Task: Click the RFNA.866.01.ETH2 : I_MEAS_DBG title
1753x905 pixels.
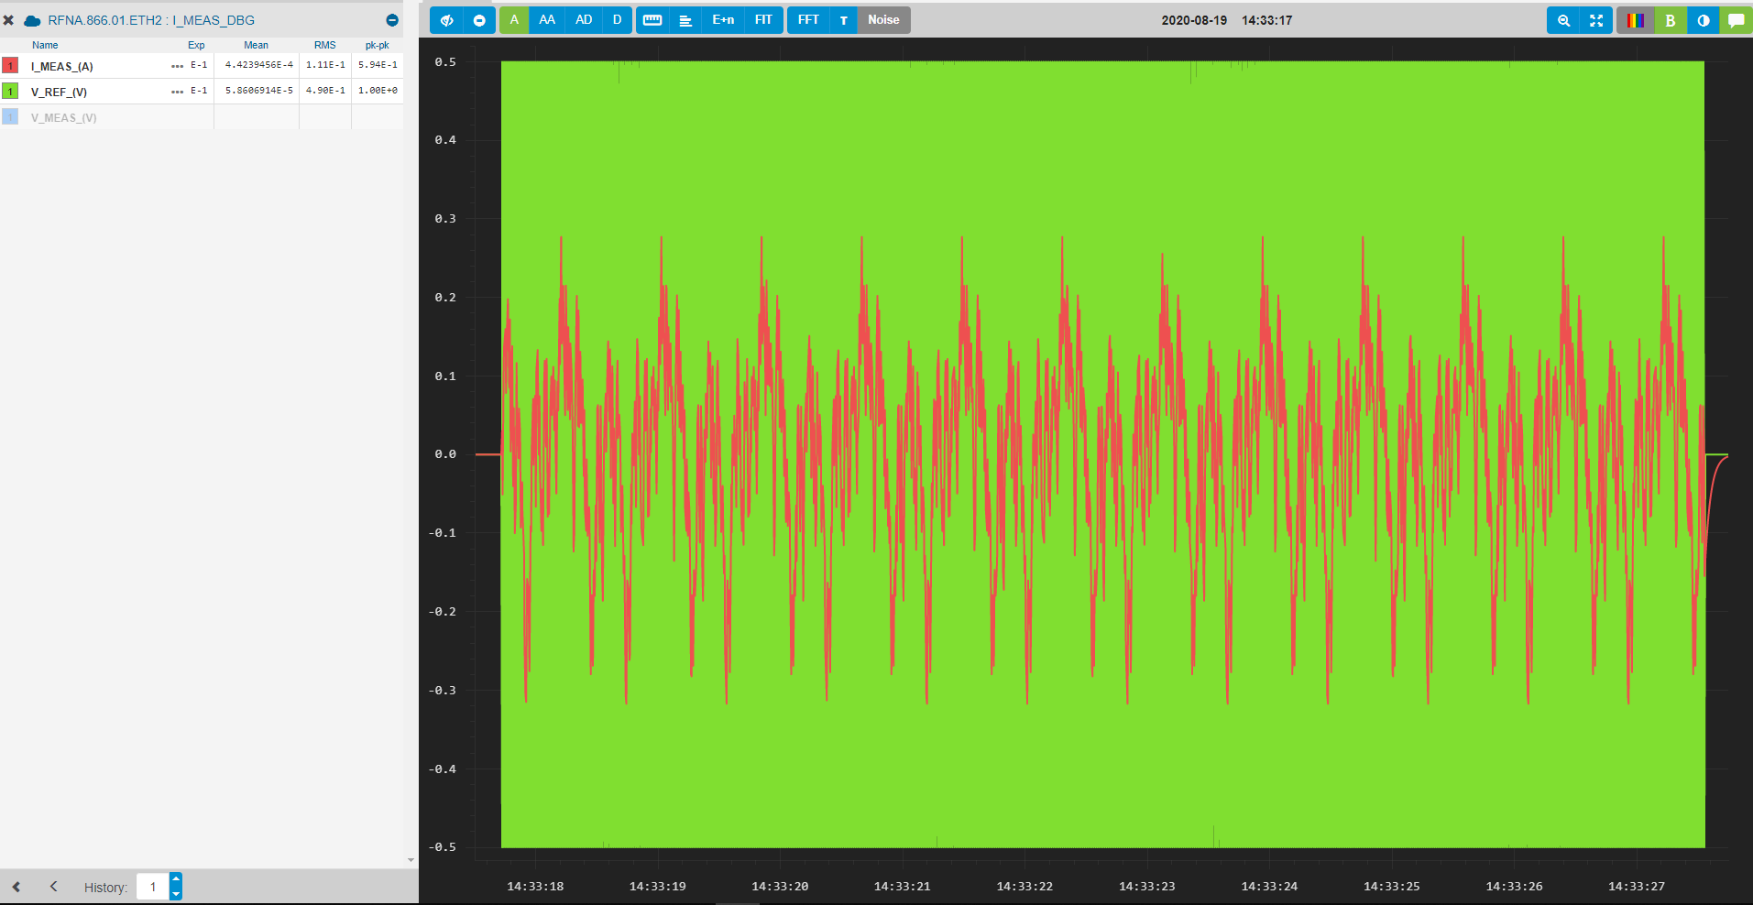Action: (151, 20)
